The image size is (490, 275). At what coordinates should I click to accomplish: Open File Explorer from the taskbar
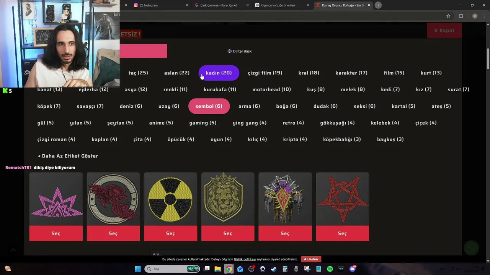tap(217, 269)
